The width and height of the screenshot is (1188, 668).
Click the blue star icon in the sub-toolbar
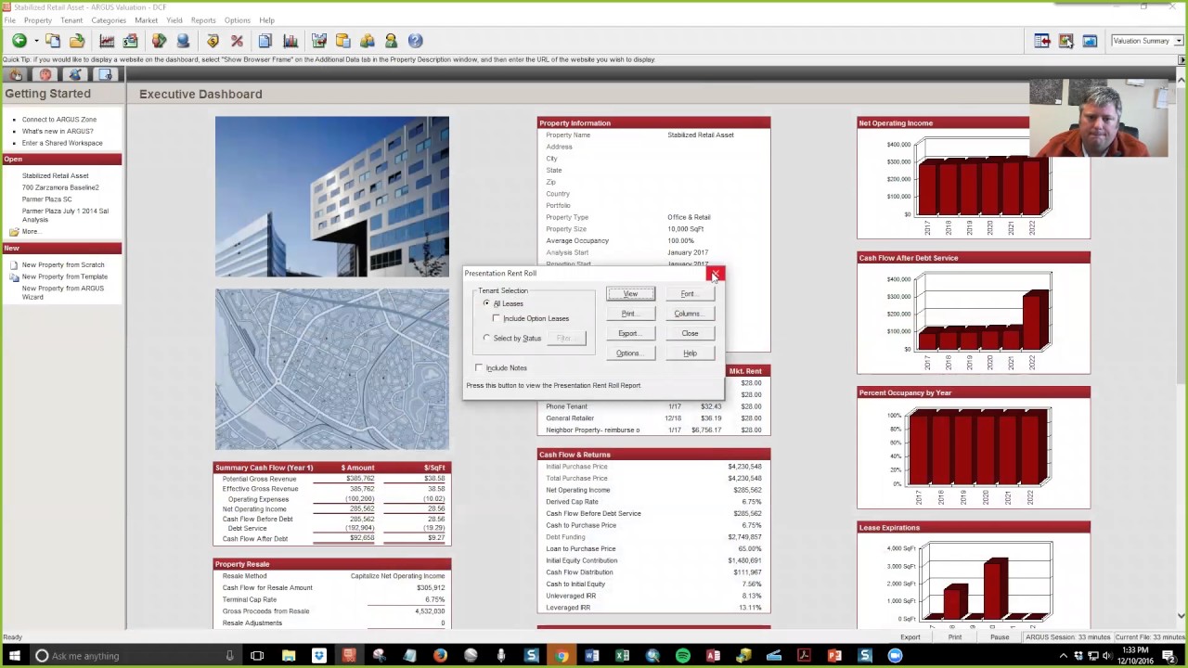click(75, 74)
